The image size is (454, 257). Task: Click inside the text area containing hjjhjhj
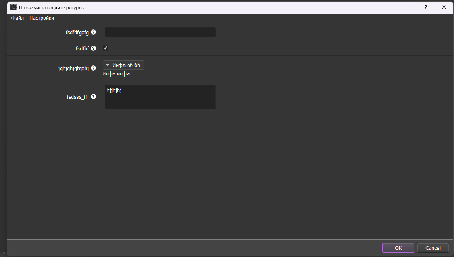(160, 97)
